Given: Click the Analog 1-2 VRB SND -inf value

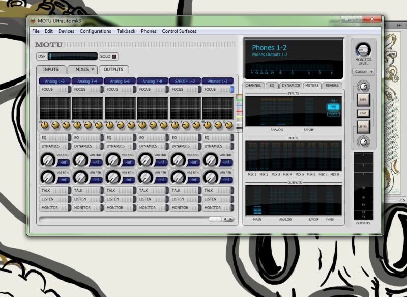Looking at the screenshot, I should pyautogui.click(x=63, y=163).
